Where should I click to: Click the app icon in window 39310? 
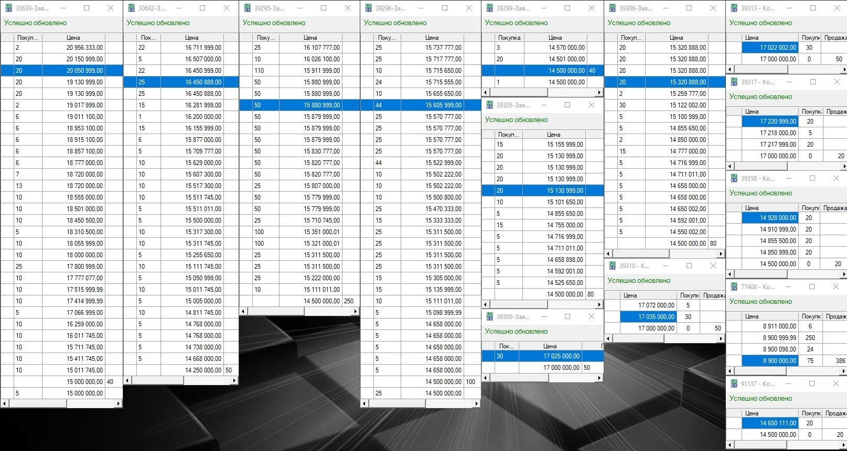(612, 266)
